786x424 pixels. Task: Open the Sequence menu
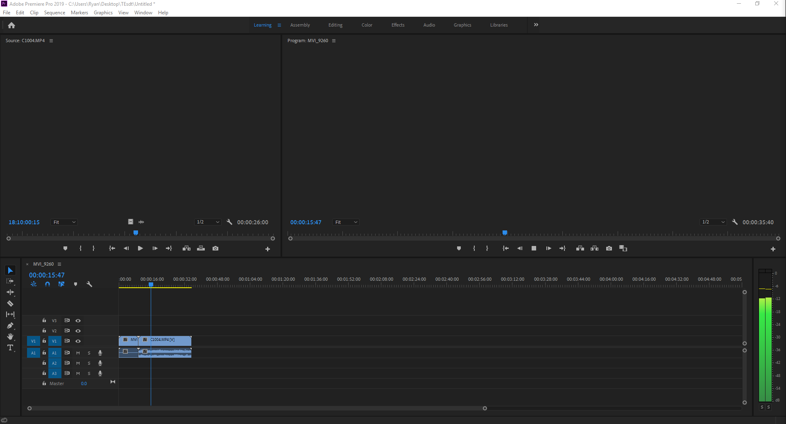point(54,13)
